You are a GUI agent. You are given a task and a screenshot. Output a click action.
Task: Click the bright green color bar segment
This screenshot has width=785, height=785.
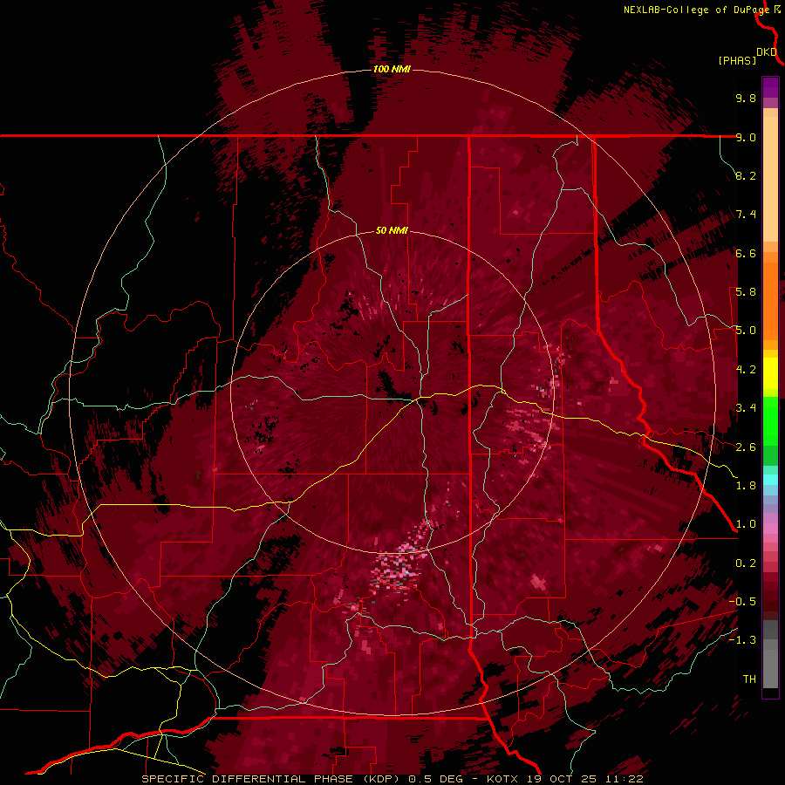coord(770,420)
